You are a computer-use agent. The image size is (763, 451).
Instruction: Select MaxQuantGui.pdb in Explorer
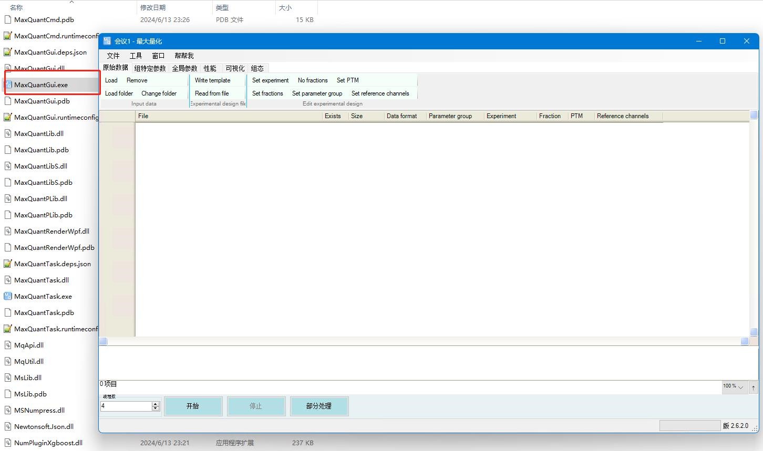tap(42, 101)
